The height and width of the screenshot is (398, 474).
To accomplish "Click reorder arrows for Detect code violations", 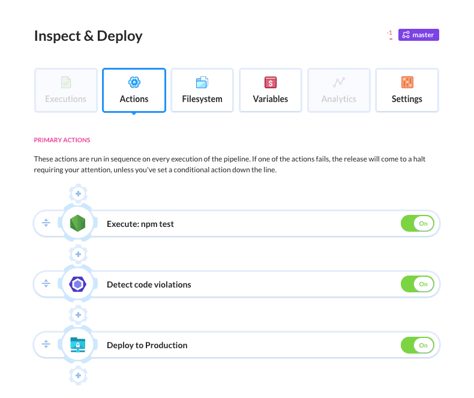I will click(x=46, y=284).
